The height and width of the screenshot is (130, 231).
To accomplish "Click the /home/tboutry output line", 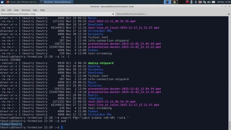I will (11, 124).
